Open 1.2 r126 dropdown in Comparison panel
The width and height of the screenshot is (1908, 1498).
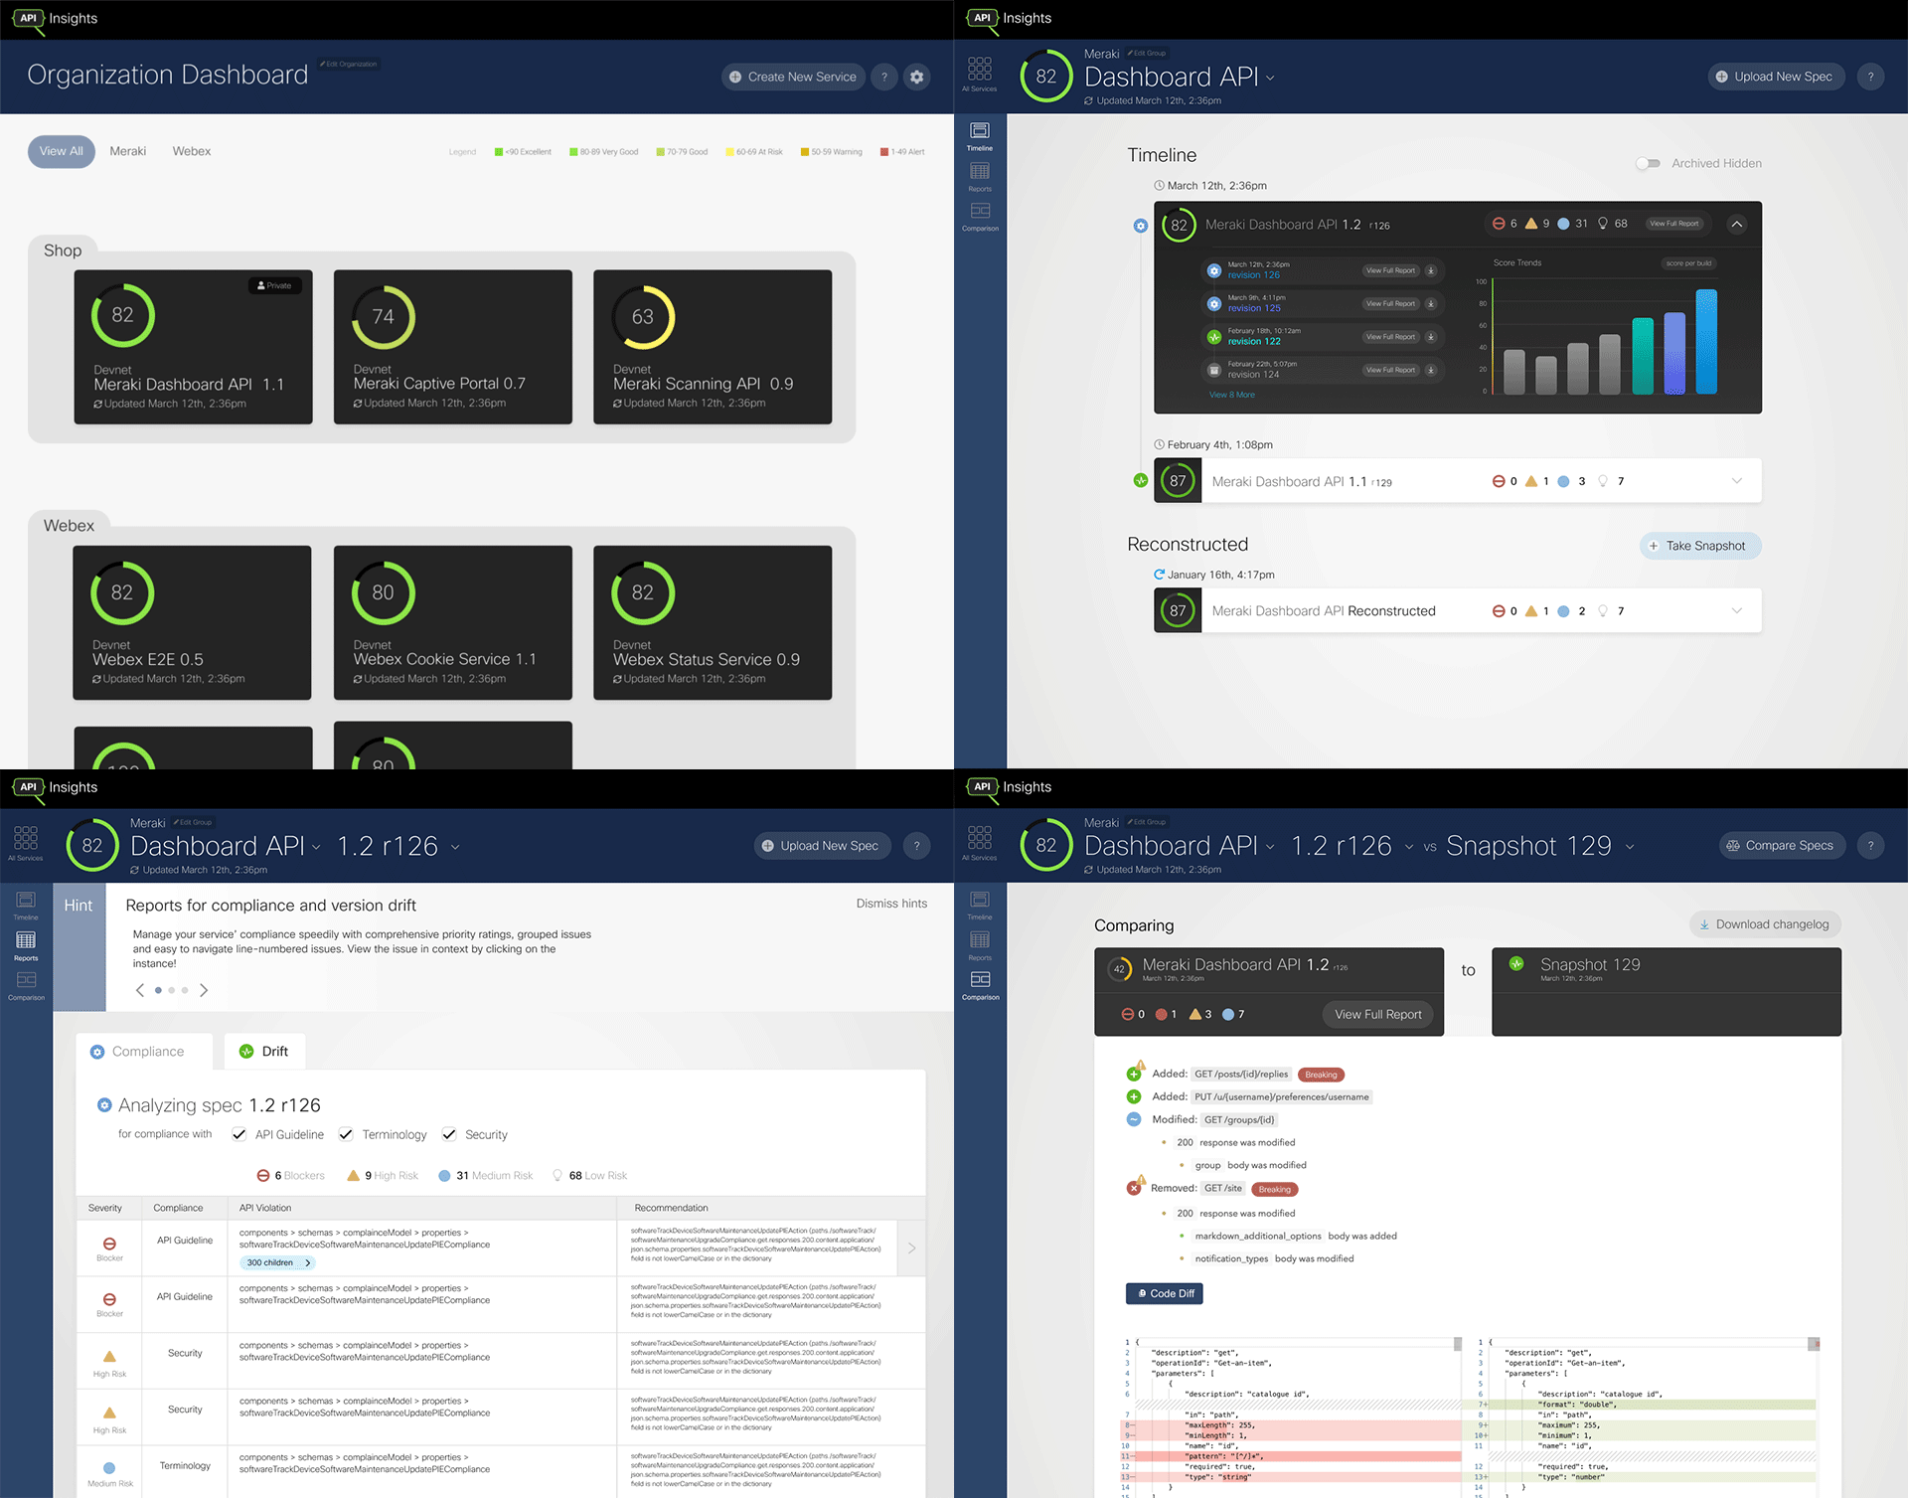coord(1409,847)
